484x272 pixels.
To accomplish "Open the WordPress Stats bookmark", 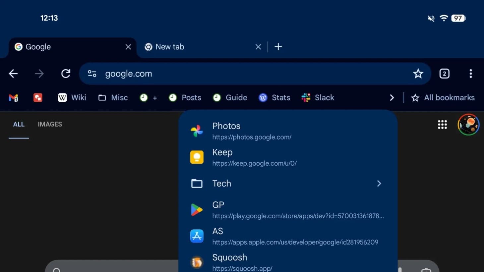I will [x=274, y=97].
